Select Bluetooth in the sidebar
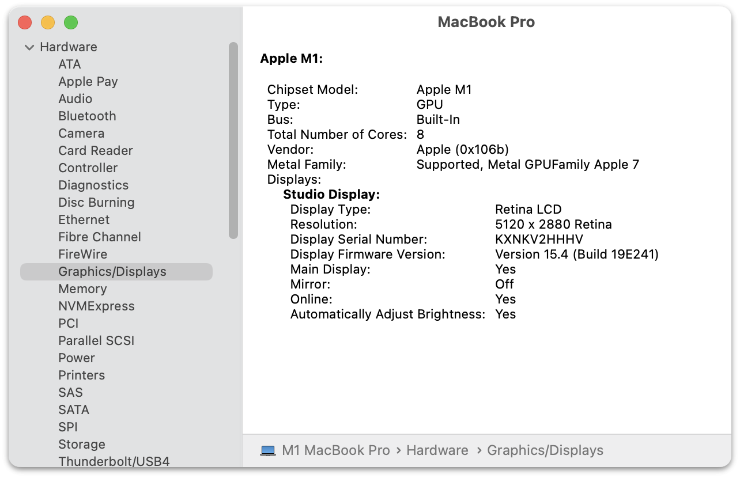Screen dimensions: 740x478 pos(87,116)
